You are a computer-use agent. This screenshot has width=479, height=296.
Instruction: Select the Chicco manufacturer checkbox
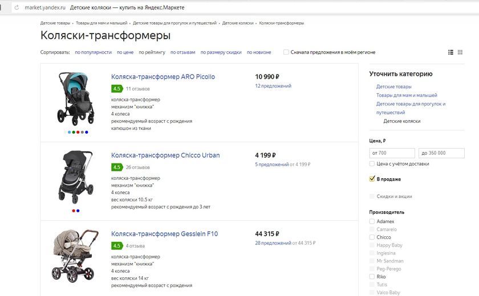[372, 237]
